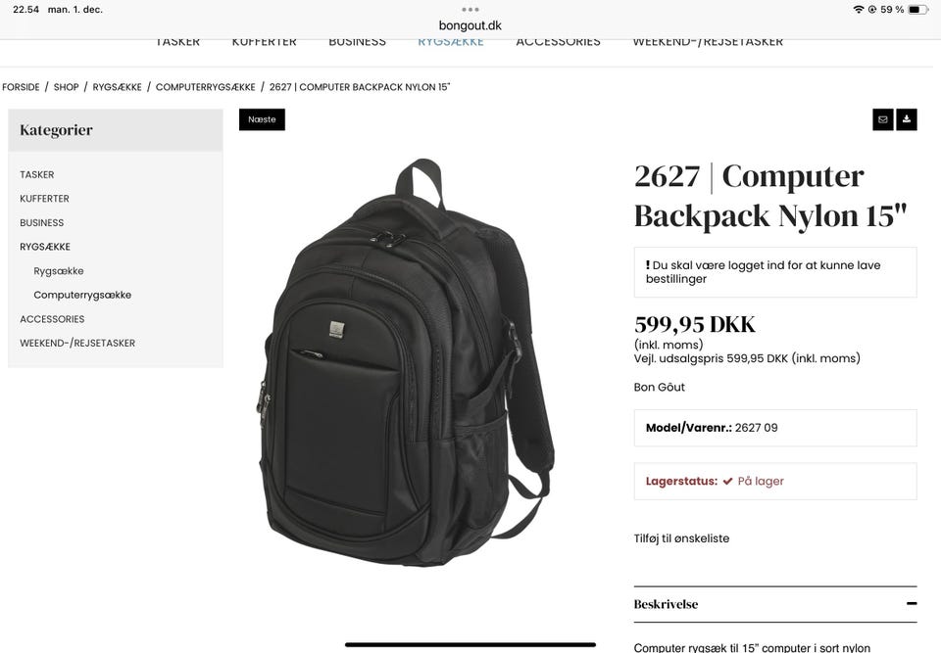The width and height of the screenshot is (941, 653).
Task: Open the BUSINESS top navigation item
Action: click(x=357, y=42)
